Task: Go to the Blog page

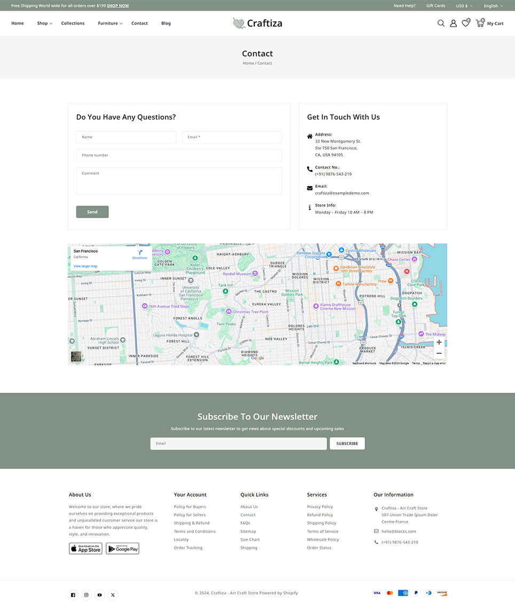Action: 166,23
